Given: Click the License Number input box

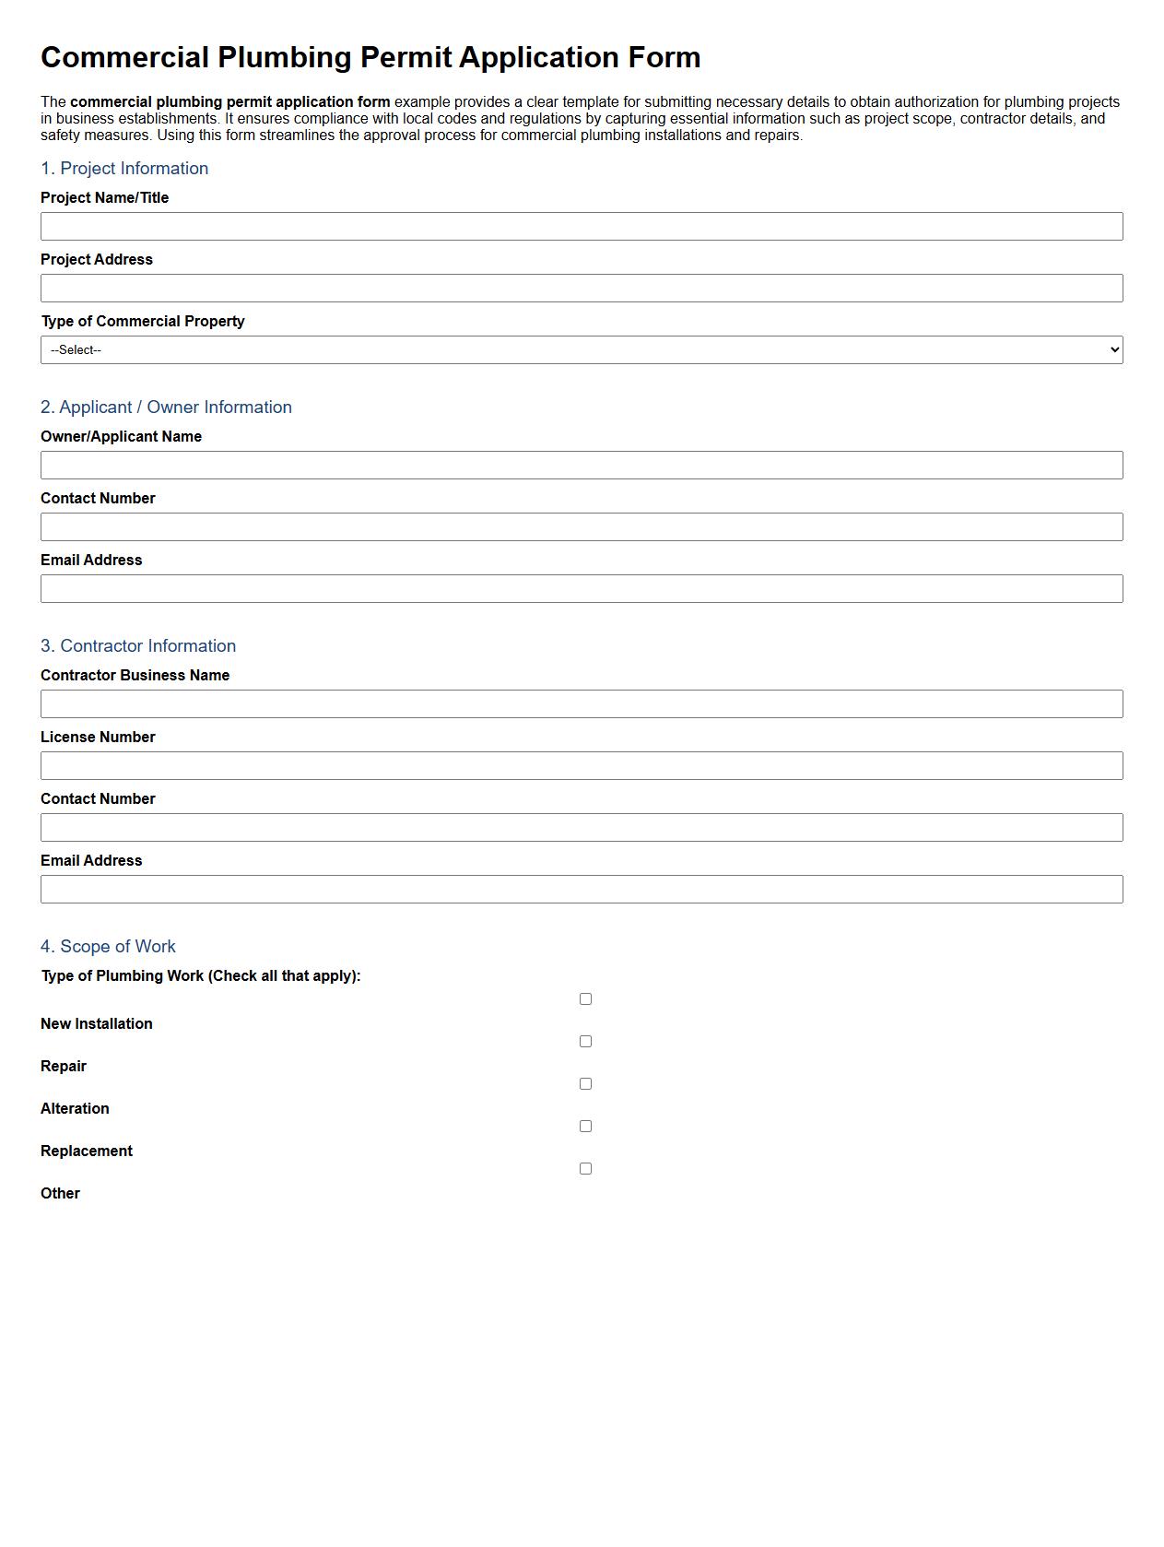Looking at the screenshot, I should (581, 764).
